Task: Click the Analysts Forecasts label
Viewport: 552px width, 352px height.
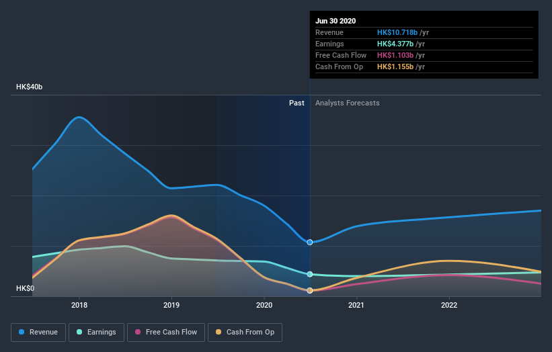Action: point(348,103)
